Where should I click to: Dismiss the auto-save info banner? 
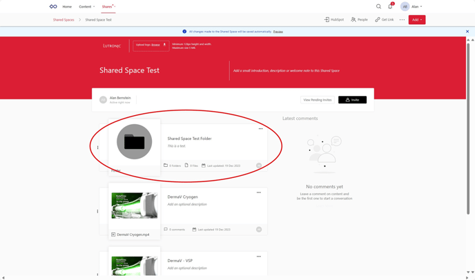point(467,31)
